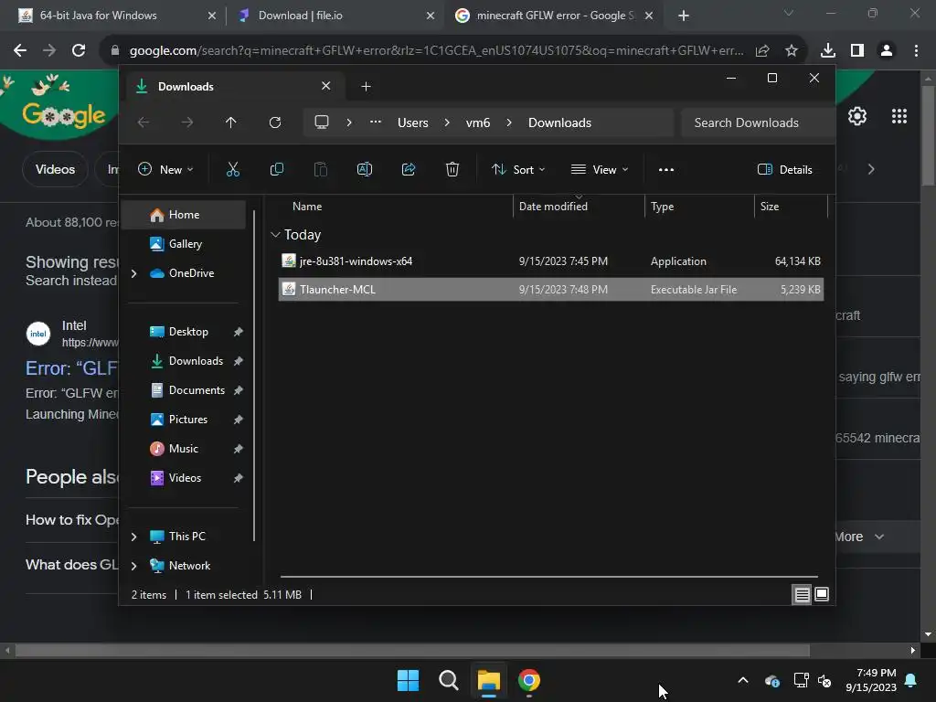The image size is (936, 702).
Task: Click the Chrome URL address bar
Action: click(437, 51)
